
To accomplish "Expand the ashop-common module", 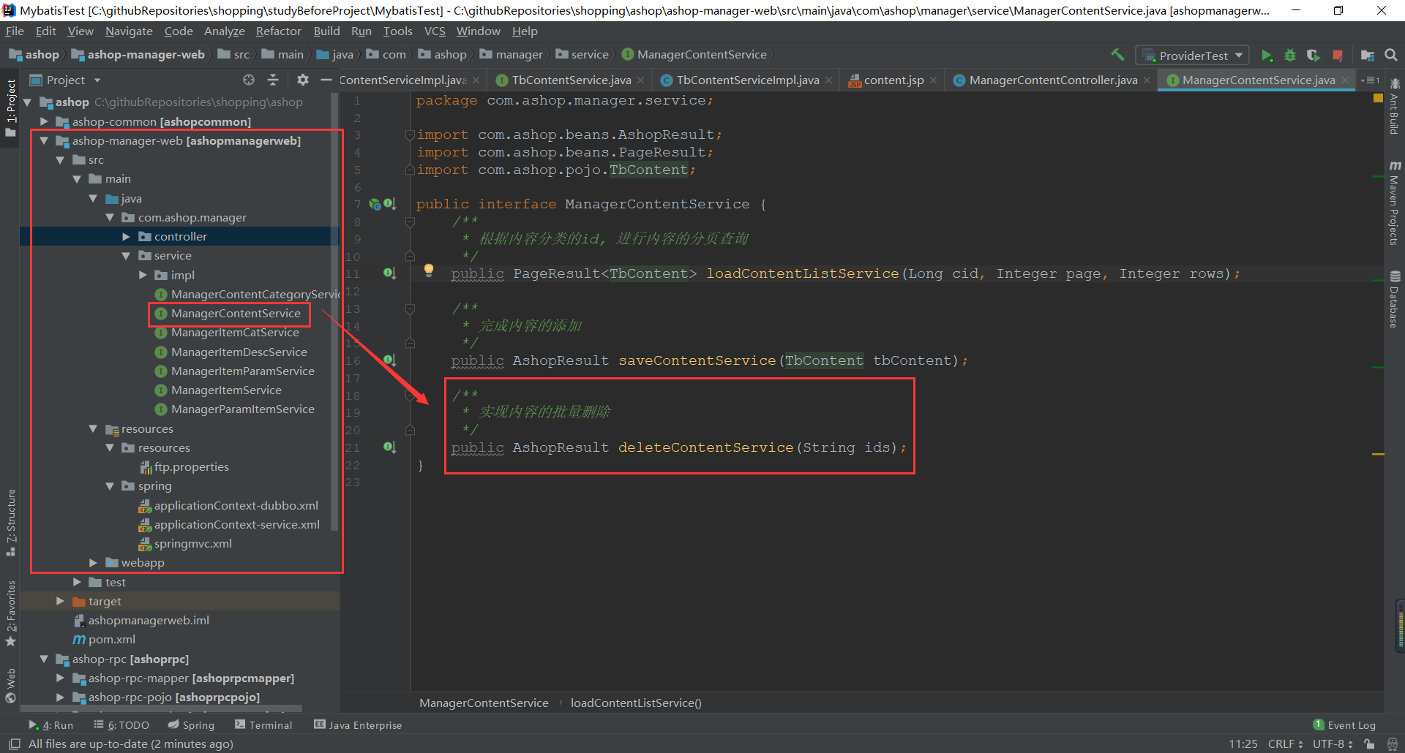I will [x=44, y=121].
